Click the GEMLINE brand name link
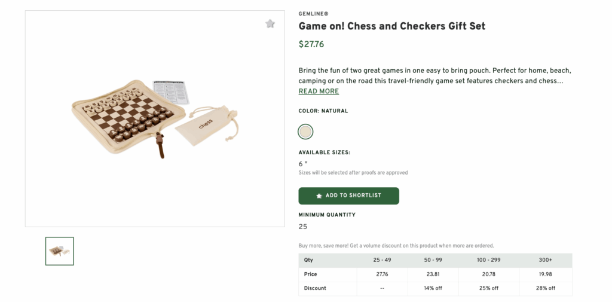This screenshot has height=302, width=612. click(313, 14)
